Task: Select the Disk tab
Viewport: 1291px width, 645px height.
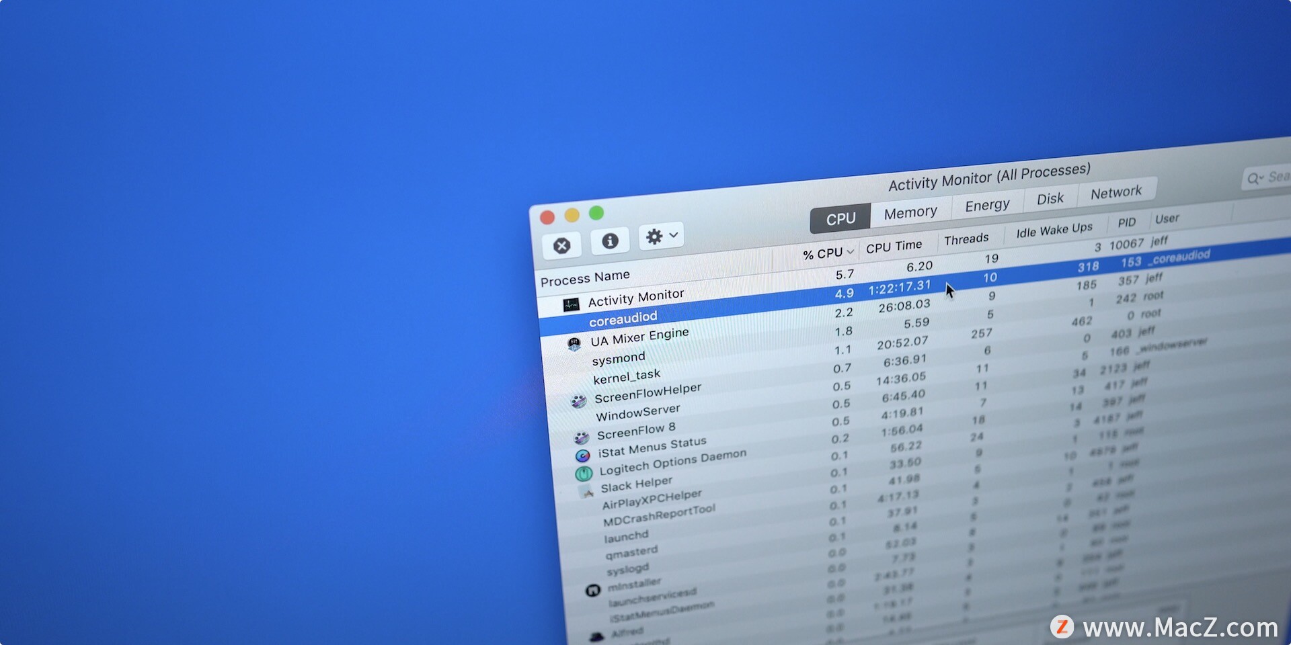Action: click(x=1050, y=198)
